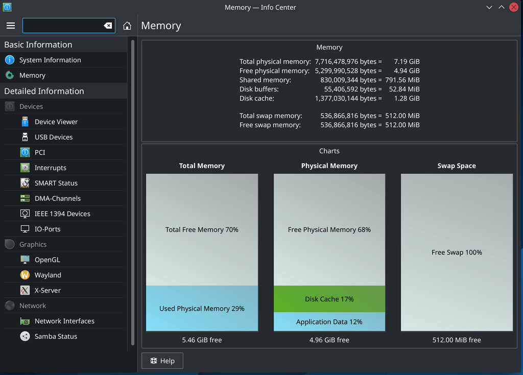
Task: Go to the home view
Action: (x=127, y=26)
